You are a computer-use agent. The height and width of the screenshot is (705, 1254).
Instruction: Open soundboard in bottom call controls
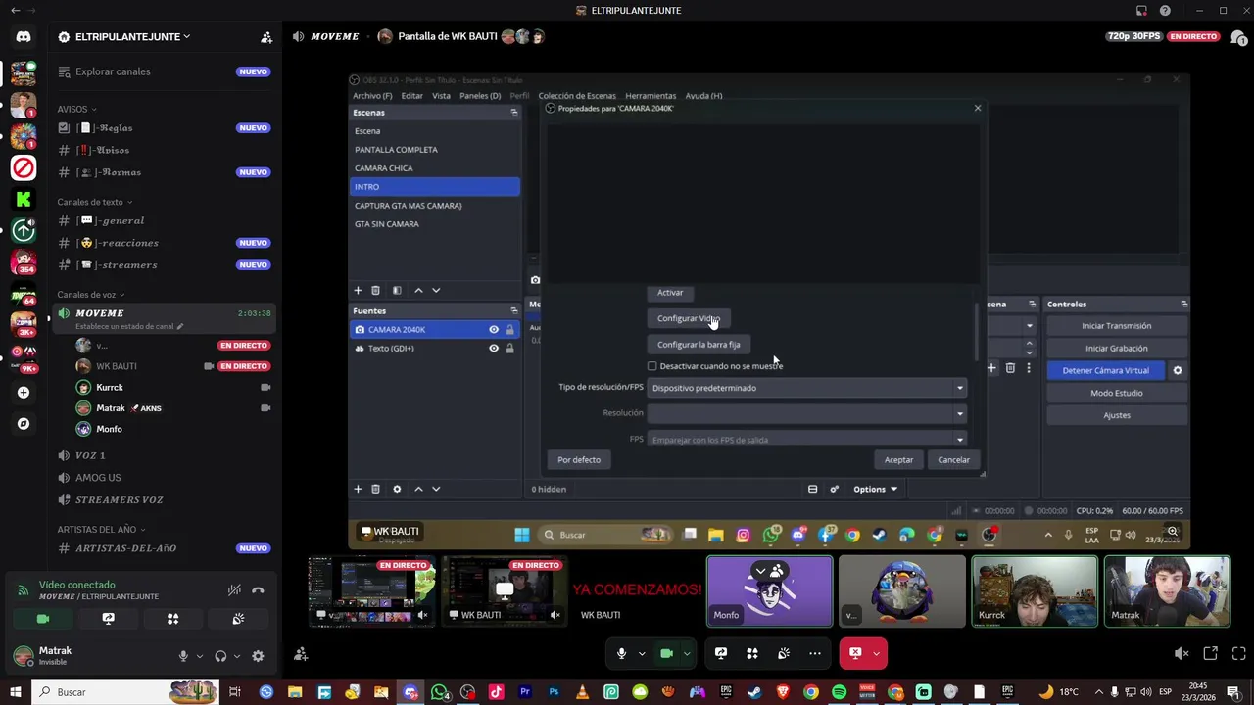[784, 653]
